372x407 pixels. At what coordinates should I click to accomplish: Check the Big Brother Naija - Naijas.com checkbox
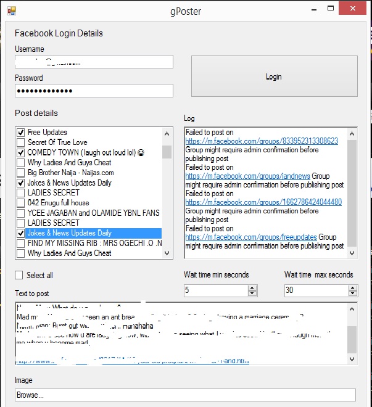pyautogui.click(x=21, y=173)
